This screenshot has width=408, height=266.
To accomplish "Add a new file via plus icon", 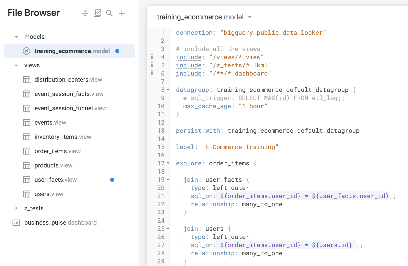I will (x=122, y=13).
